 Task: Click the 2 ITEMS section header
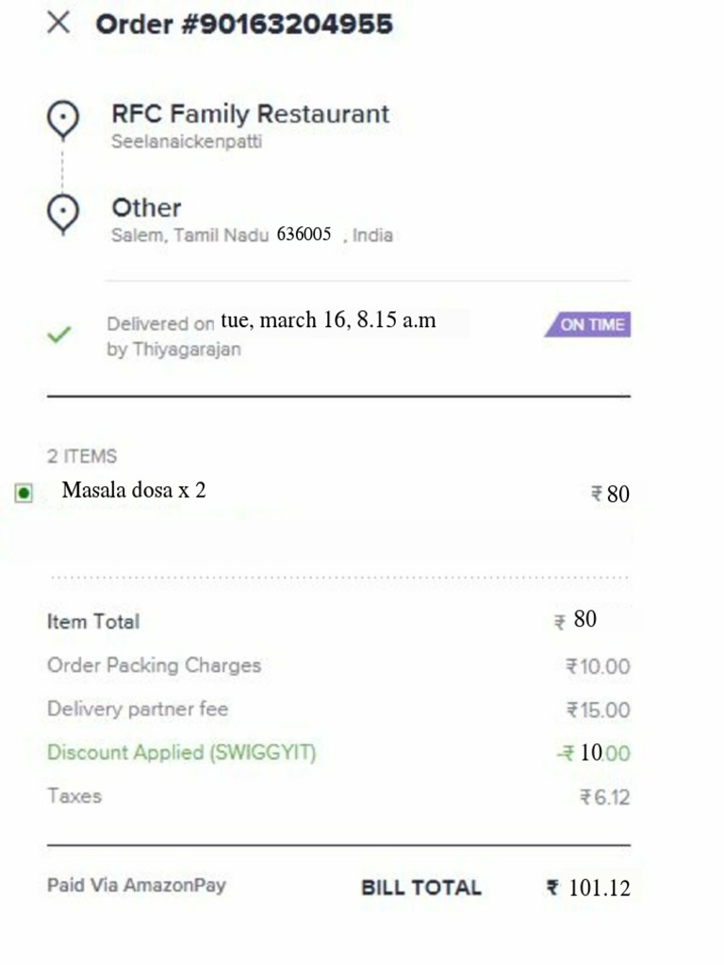pos(82,456)
